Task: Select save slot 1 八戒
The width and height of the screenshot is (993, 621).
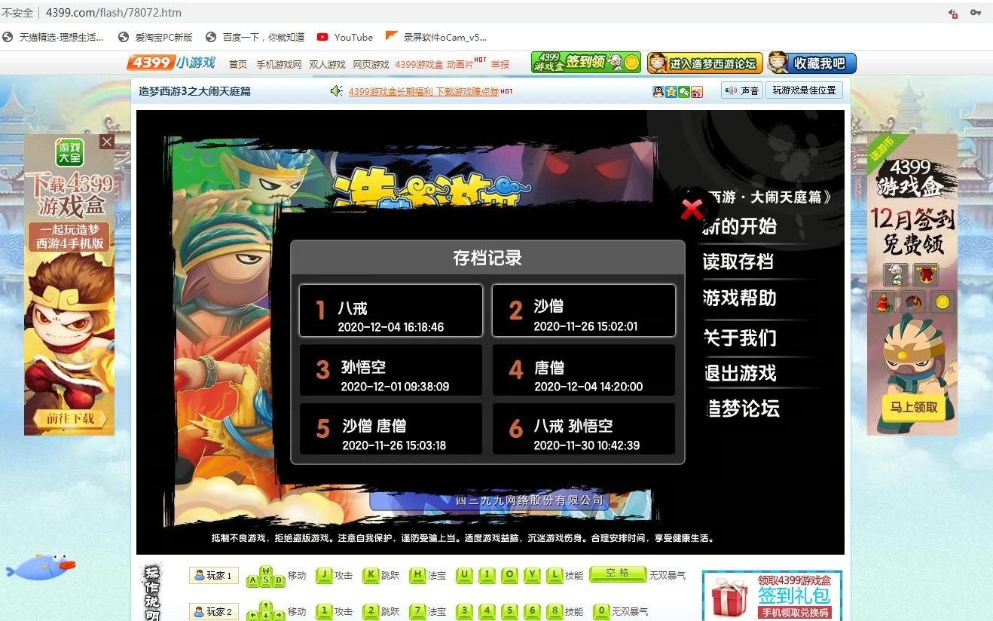Action: [x=391, y=310]
